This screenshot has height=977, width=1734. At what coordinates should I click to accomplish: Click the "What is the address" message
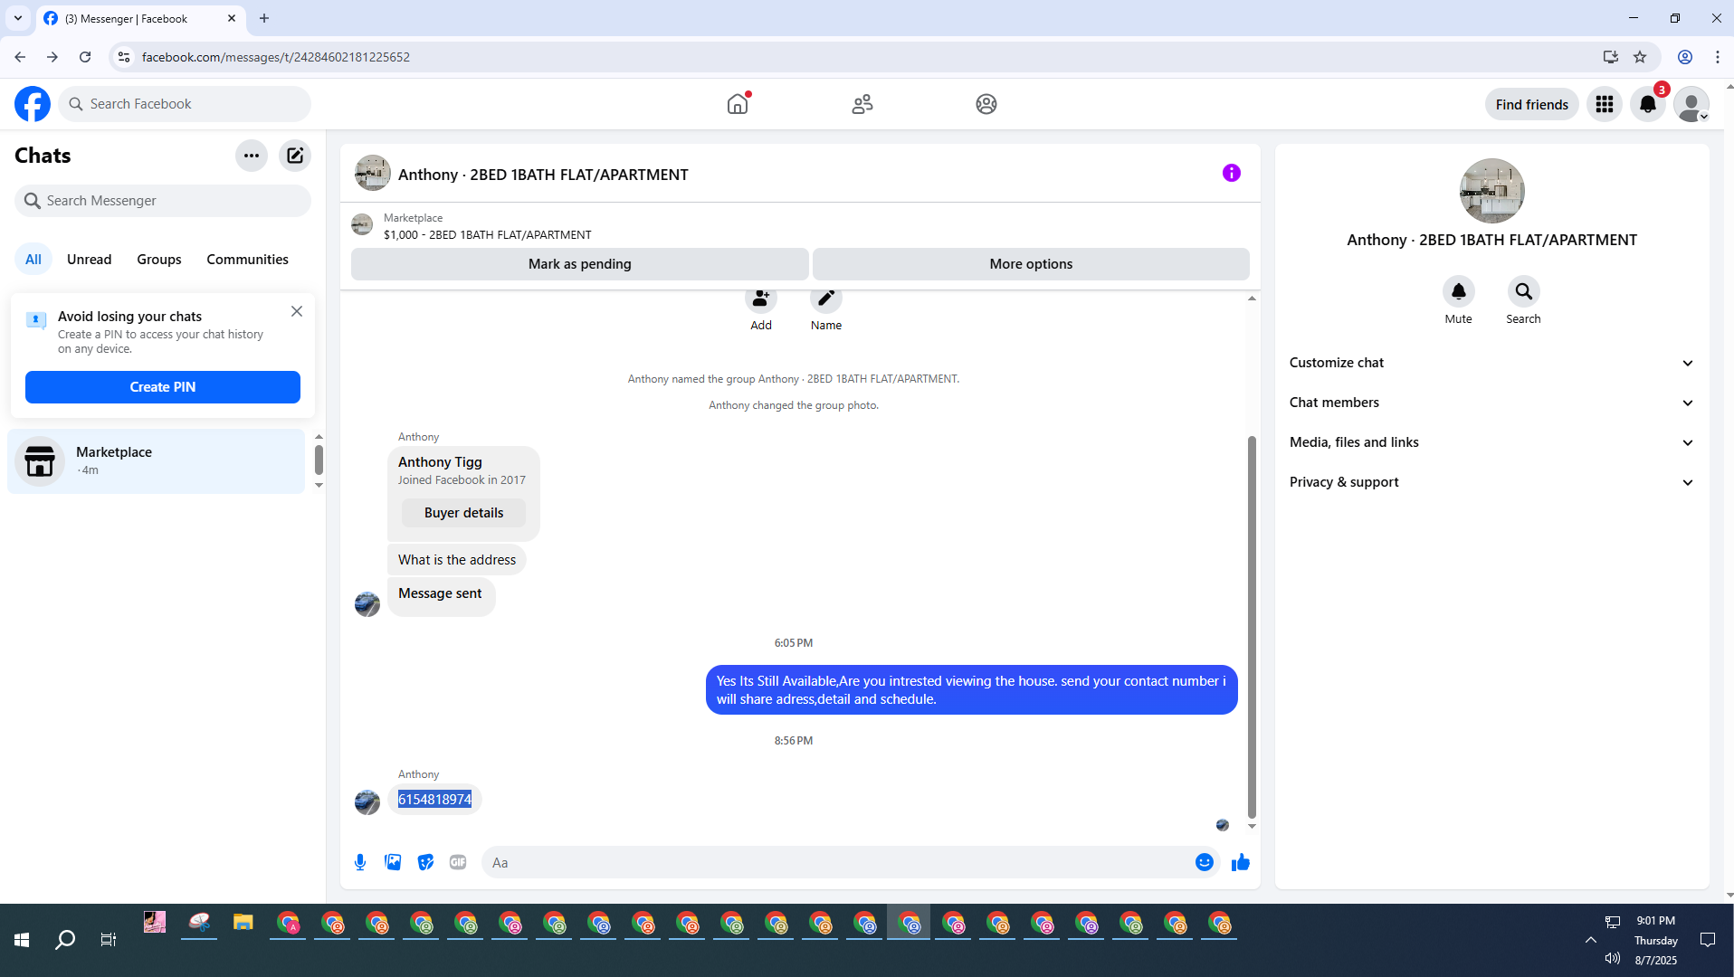coord(457,560)
